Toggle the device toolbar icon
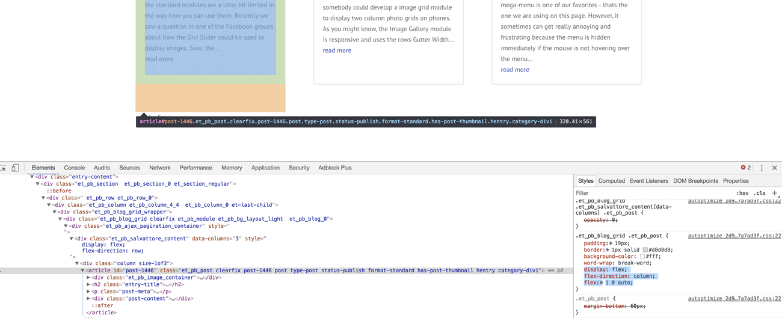The height and width of the screenshot is (318, 782). (x=16, y=168)
